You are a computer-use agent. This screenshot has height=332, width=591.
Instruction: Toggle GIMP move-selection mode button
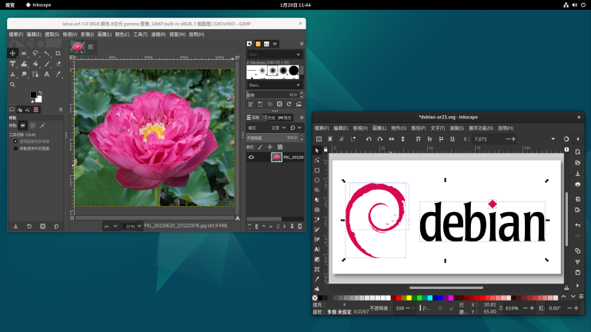33,125
